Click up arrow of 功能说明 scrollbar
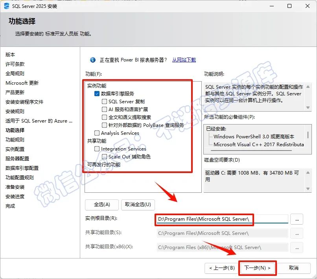This screenshot has width=317, height=279. click(x=308, y=87)
